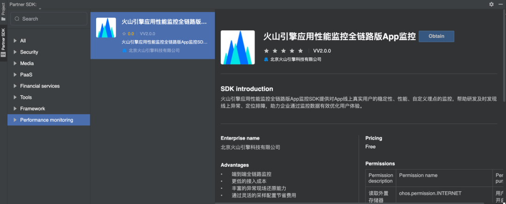Select the Media category
The image size is (506, 204).
pos(49,63)
